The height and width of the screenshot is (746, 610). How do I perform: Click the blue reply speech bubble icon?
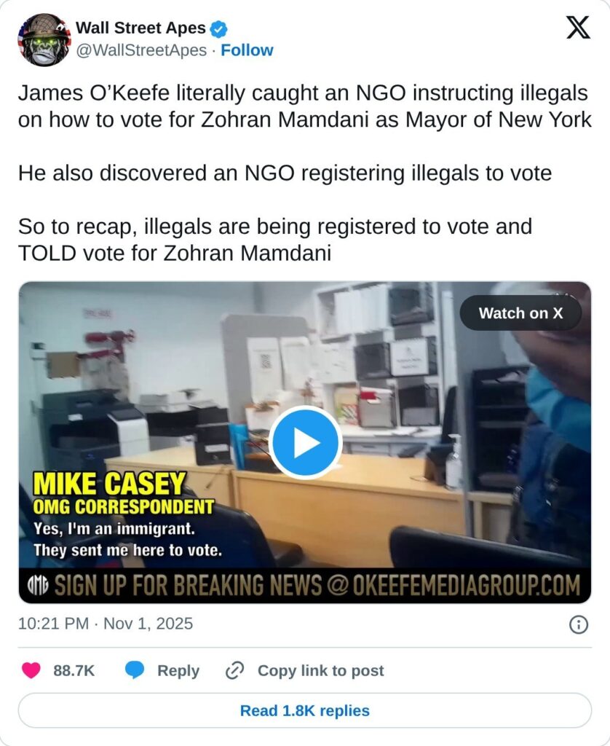pyautogui.click(x=135, y=670)
